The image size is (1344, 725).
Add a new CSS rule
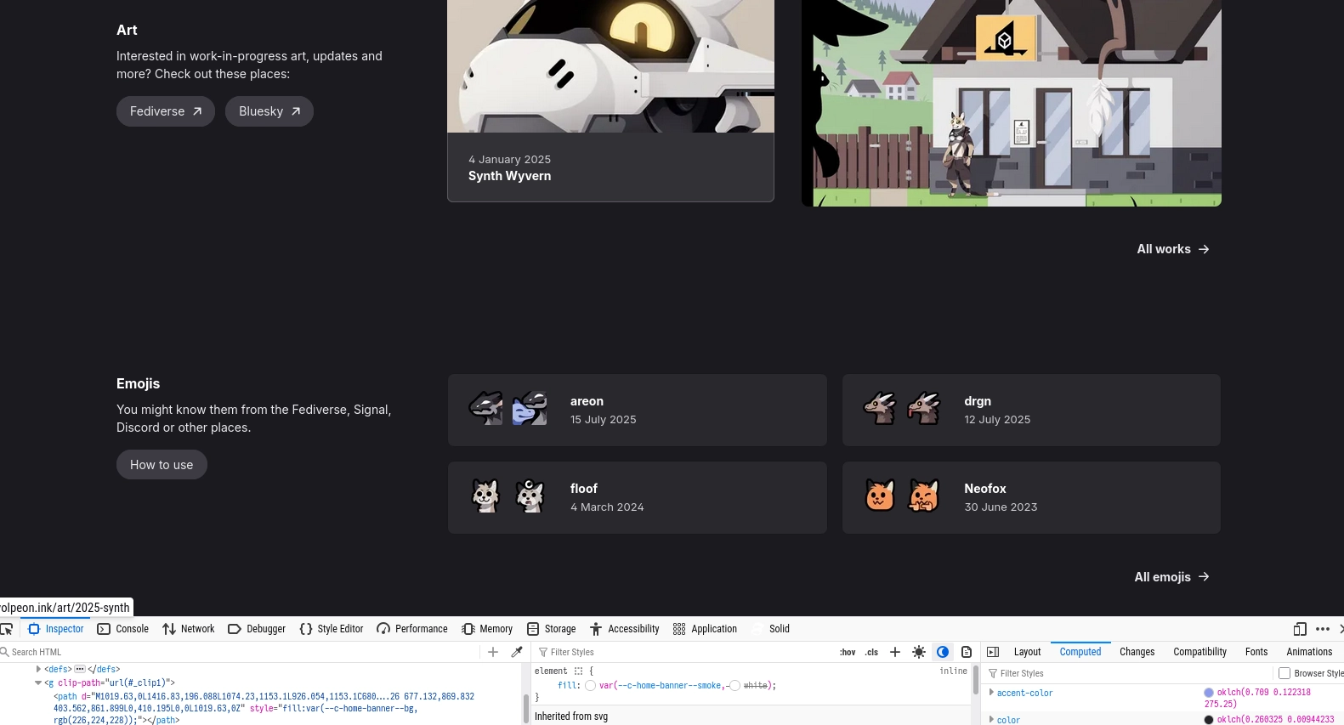coord(895,652)
